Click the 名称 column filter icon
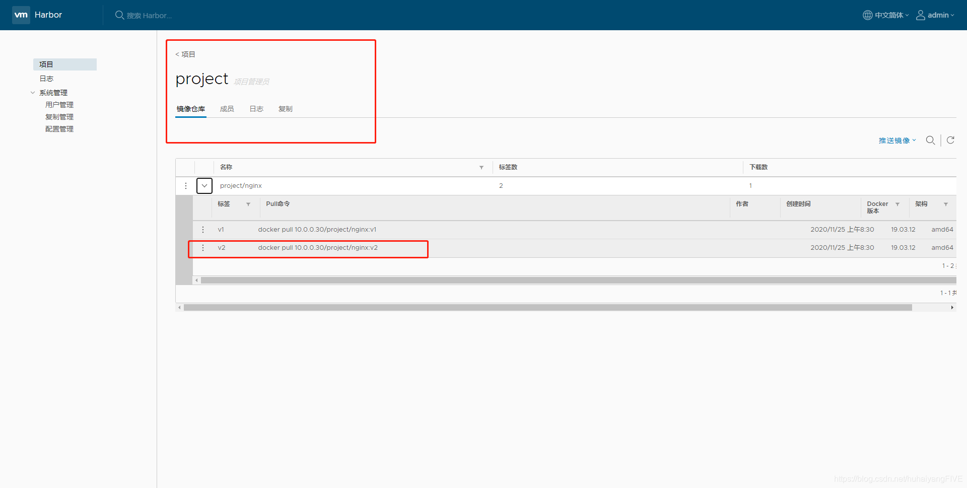967x488 pixels. [481, 168]
